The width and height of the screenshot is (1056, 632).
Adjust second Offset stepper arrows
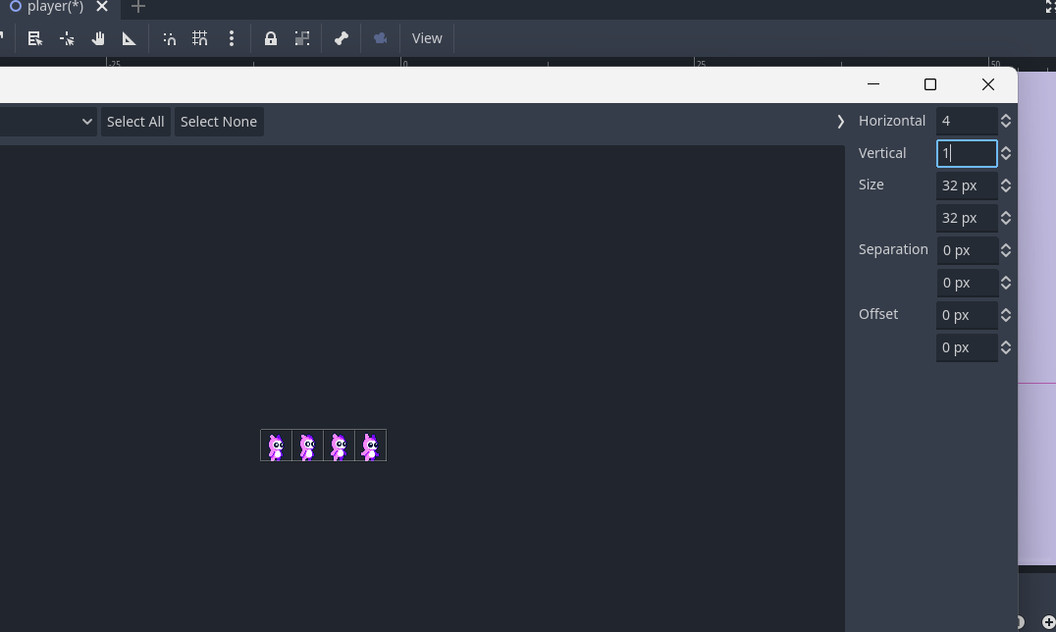coord(1006,347)
